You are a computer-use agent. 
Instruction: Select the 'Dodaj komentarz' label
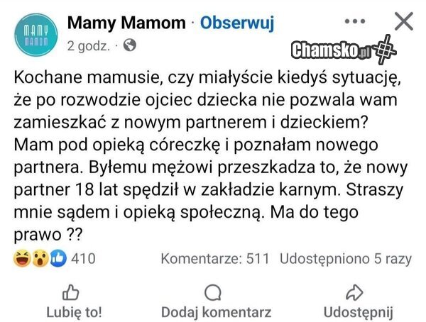click(216, 311)
